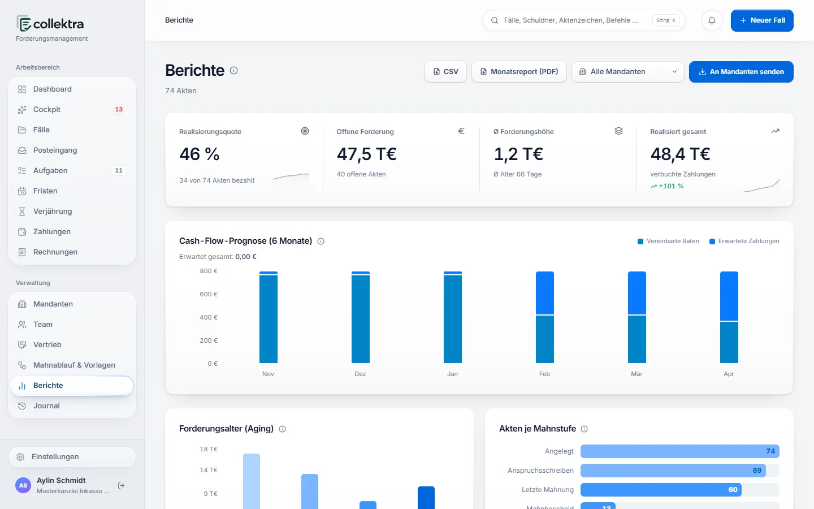The width and height of the screenshot is (814, 509).
Task: Open Einstellungen
Action: 72,457
